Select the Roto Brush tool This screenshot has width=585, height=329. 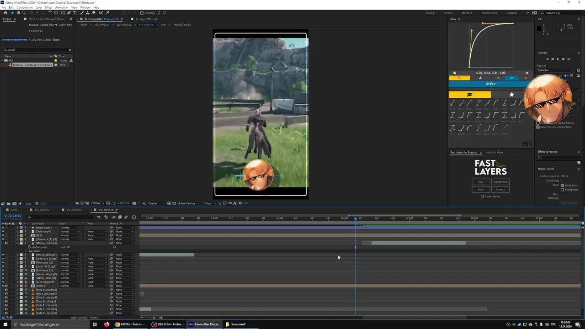click(101, 13)
